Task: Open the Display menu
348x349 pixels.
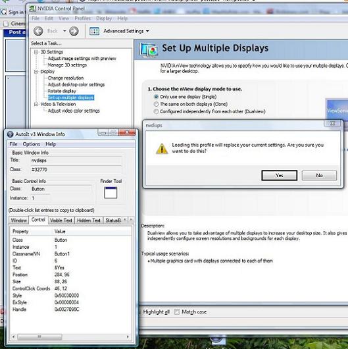Action: coord(104,18)
